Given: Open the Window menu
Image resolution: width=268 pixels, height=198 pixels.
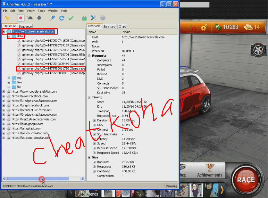Looking at the screenshot, I should pyautogui.click(x=53, y=11).
